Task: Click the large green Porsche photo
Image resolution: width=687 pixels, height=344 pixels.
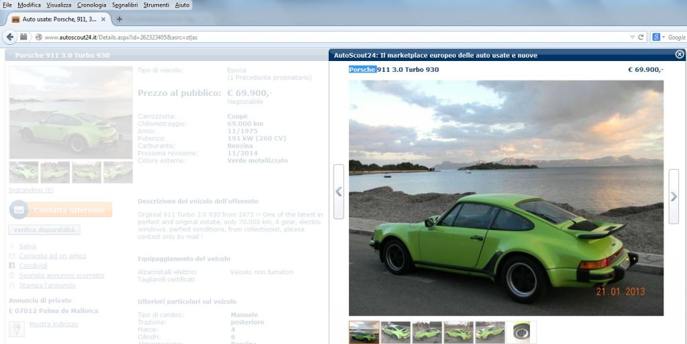Action: (506, 198)
